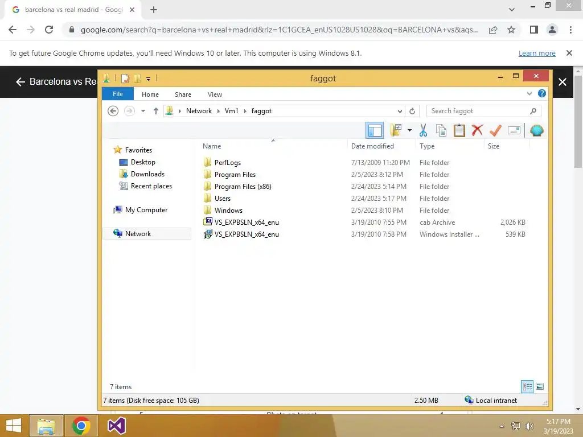Image resolution: width=583 pixels, height=437 pixels.
Task: Click the folder options toolbar icon
Action: [x=396, y=130]
